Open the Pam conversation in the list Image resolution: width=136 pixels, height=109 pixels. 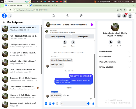(20, 37)
